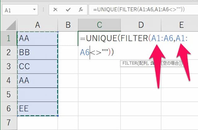
Task: Select column C header
Action: pyautogui.click(x=99, y=25)
